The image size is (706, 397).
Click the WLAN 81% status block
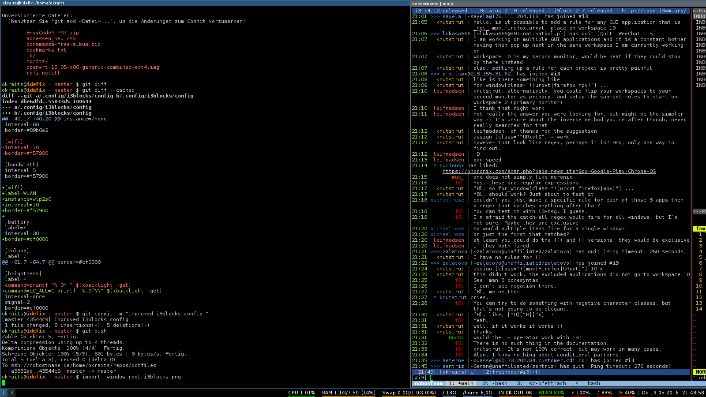[x=551, y=393]
